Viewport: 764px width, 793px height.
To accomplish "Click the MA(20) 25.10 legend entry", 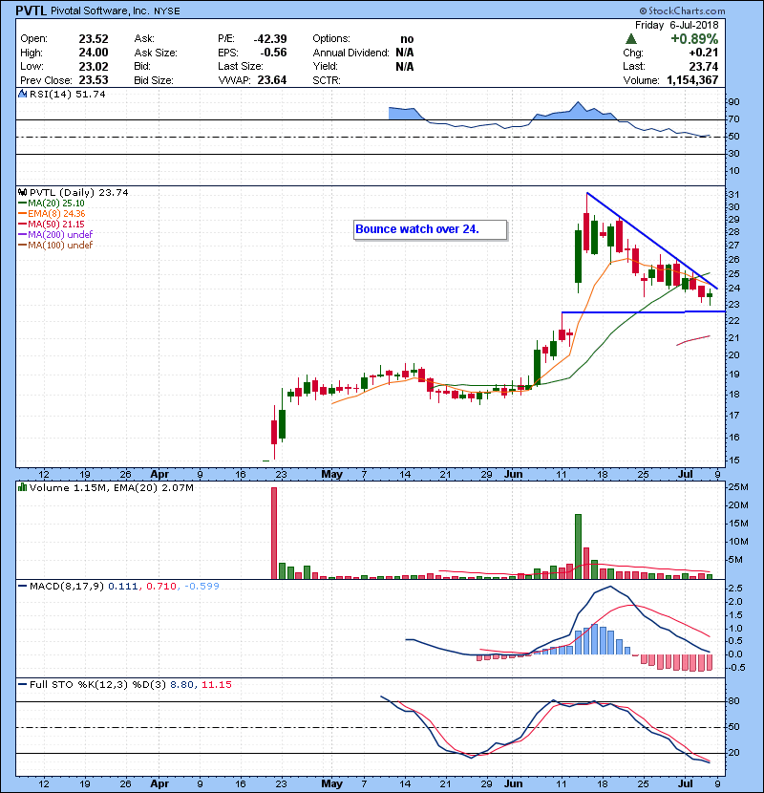I will tap(53, 204).
